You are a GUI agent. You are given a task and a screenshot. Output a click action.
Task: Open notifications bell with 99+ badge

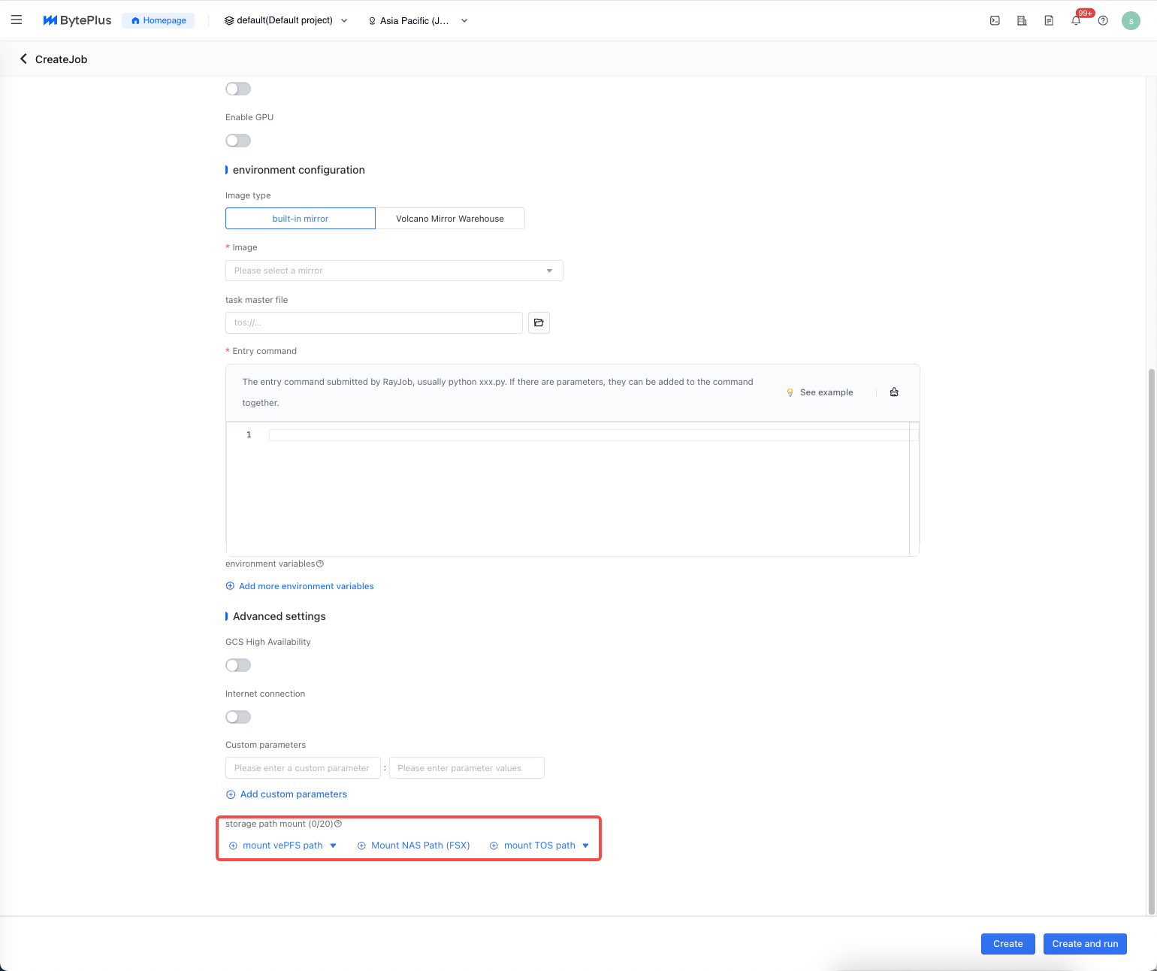click(1076, 21)
